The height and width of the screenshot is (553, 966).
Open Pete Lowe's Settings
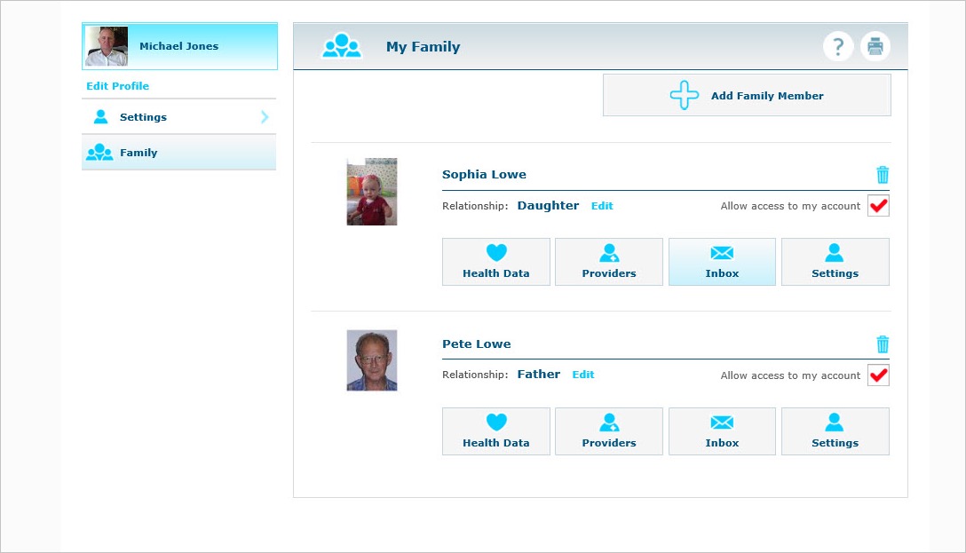tap(835, 431)
